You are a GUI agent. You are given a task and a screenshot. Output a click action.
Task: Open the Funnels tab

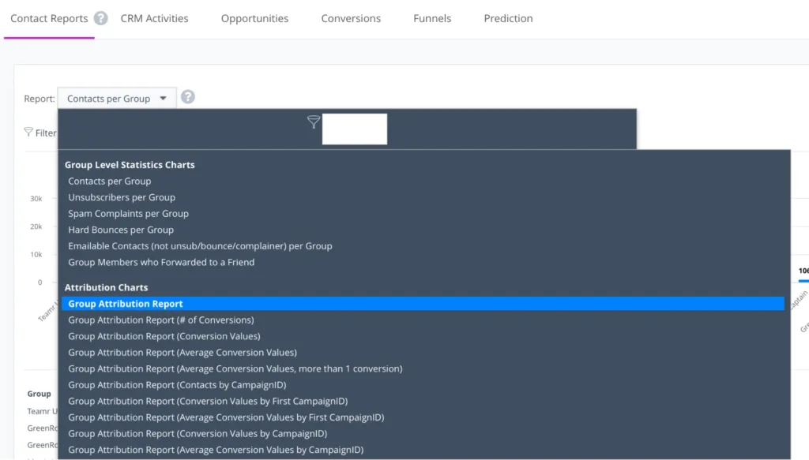(432, 18)
